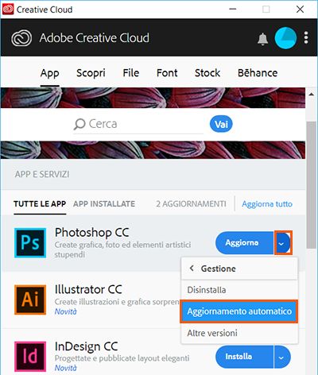
Task: Click Installa button for InDesign CC
Action: click(x=244, y=357)
